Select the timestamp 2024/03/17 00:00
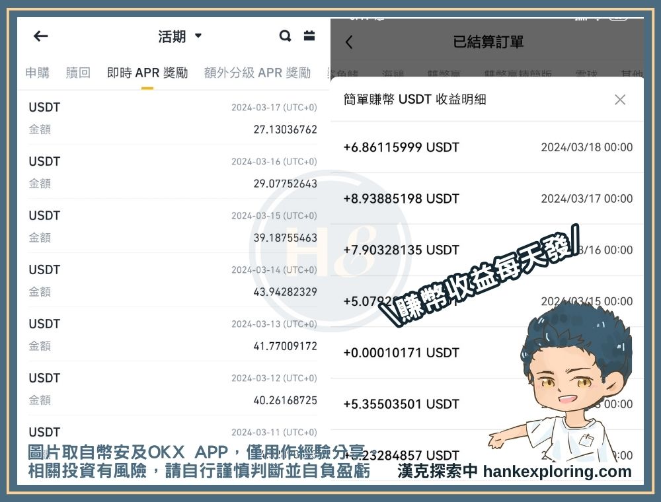The width and height of the screenshot is (661, 502). pyautogui.click(x=587, y=199)
